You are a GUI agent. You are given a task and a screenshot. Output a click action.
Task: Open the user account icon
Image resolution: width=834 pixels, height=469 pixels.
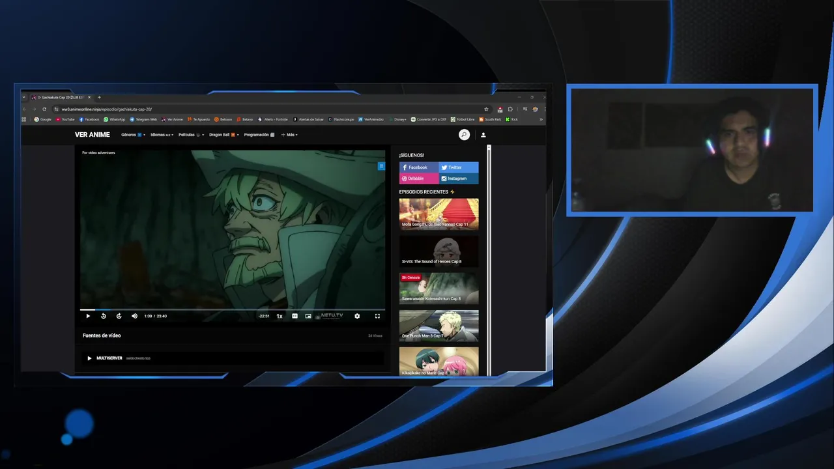click(483, 135)
